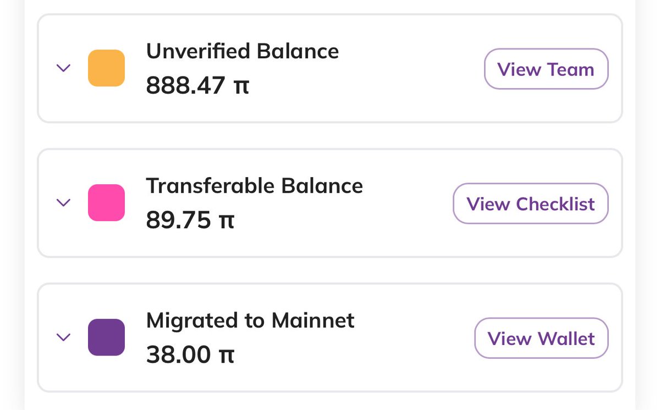Expand the Migrated to Mainnet chevron
This screenshot has height=410, width=660.
point(64,337)
